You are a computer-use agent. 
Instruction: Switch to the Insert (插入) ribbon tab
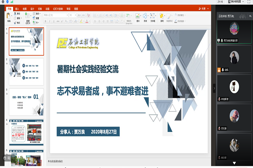(17, 8)
